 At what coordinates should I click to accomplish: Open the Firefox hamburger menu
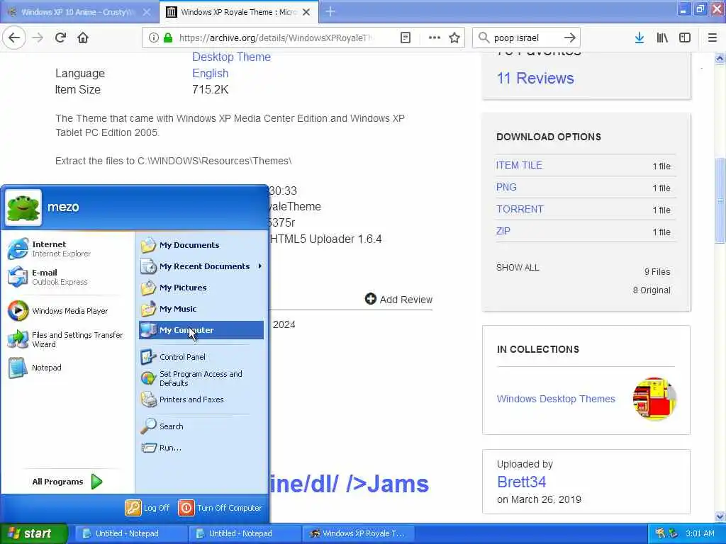(713, 38)
